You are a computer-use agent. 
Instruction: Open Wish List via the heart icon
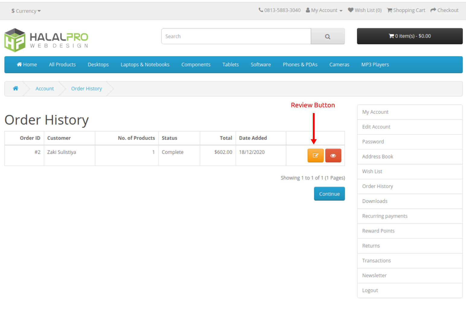[350, 10]
